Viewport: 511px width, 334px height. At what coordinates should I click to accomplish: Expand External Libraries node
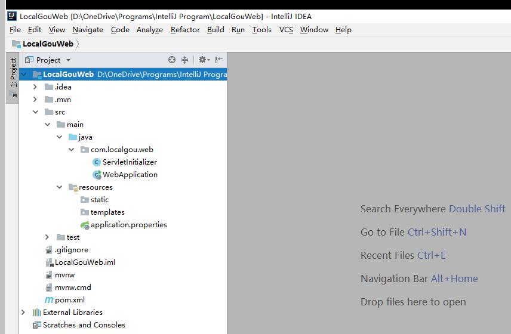[x=23, y=313]
